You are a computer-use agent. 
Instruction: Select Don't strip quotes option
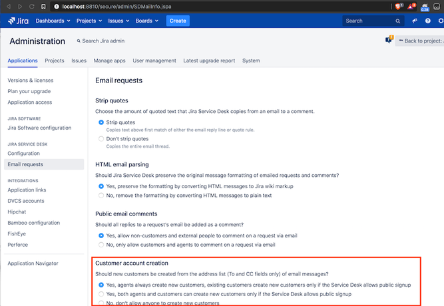[x=101, y=139]
